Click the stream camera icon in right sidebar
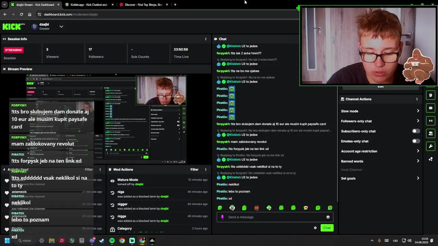Viewport: 438px width, 246px height. tap(430, 133)
